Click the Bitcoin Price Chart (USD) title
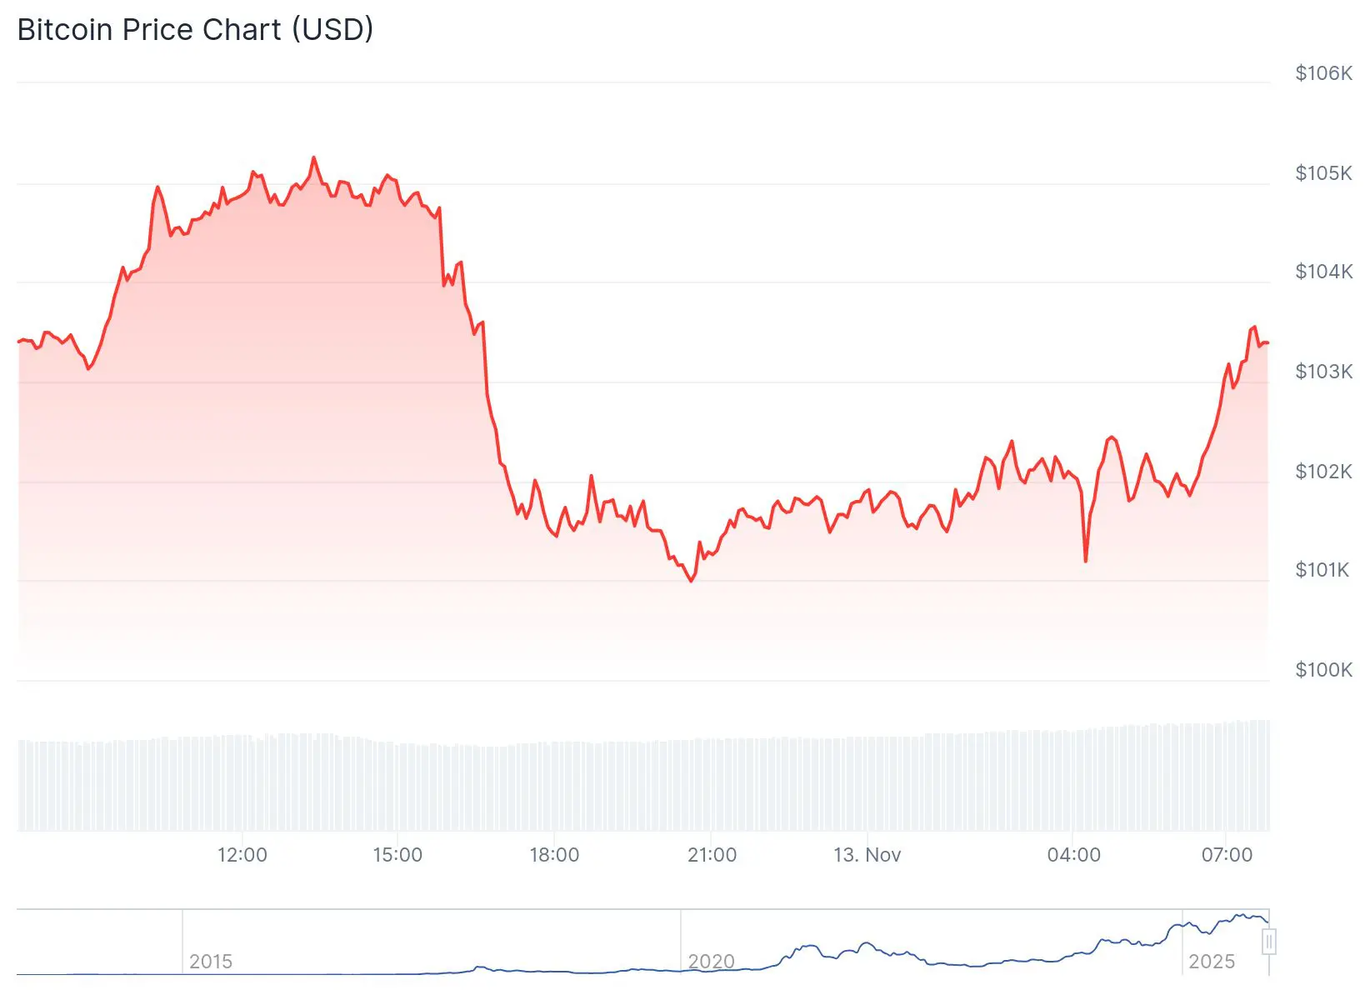The image size is (1370, 1000). click(195, 30)
